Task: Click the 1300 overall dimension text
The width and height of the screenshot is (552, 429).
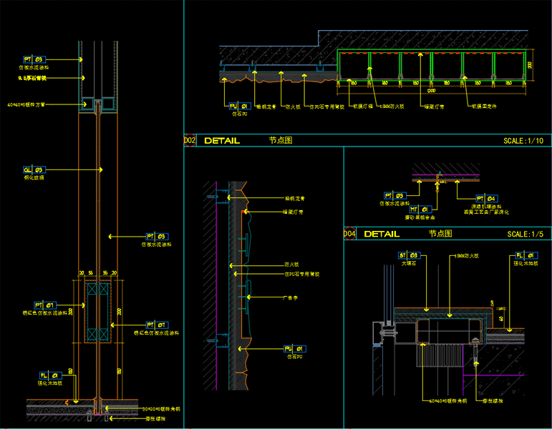Action: click(431, 91)
